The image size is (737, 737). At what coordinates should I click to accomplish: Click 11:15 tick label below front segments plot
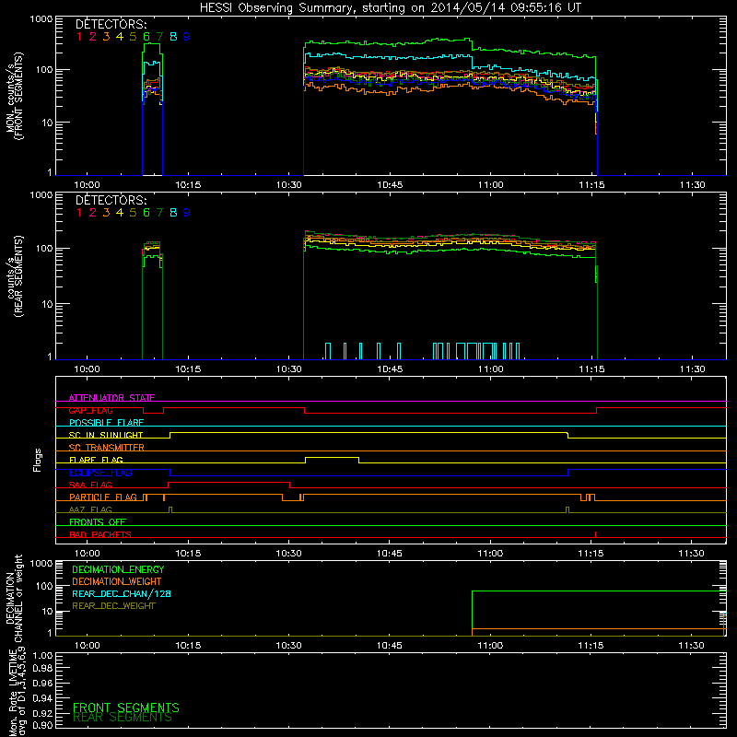click(591, 185)
